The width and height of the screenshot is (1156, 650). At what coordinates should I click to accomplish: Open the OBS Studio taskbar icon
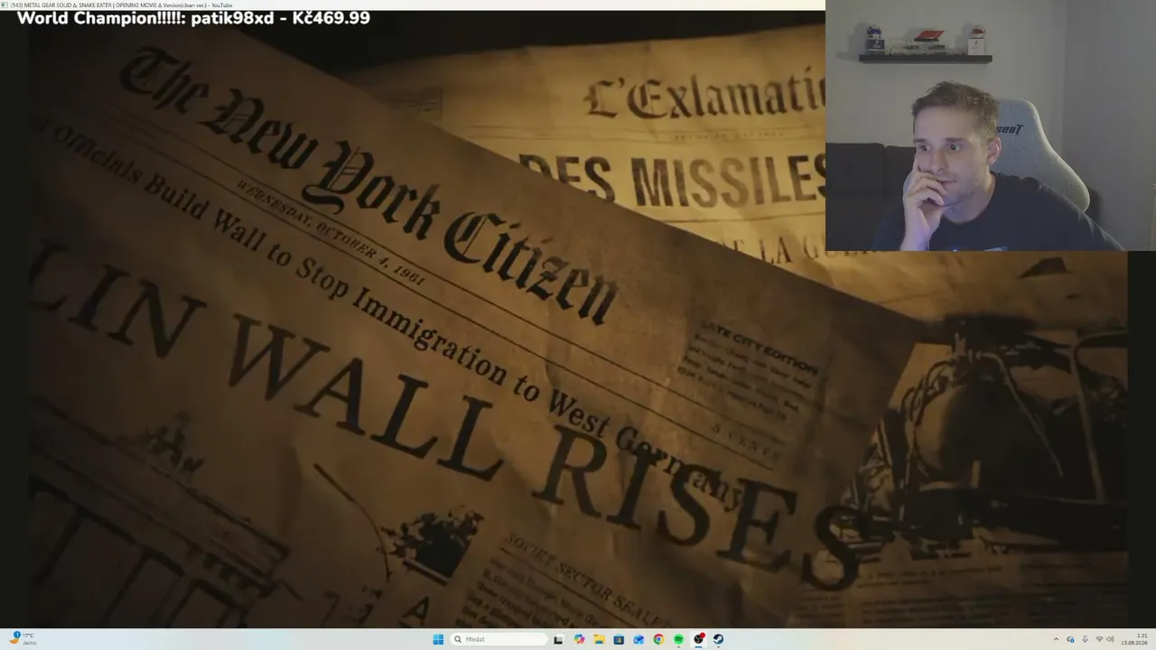(698, 639)
